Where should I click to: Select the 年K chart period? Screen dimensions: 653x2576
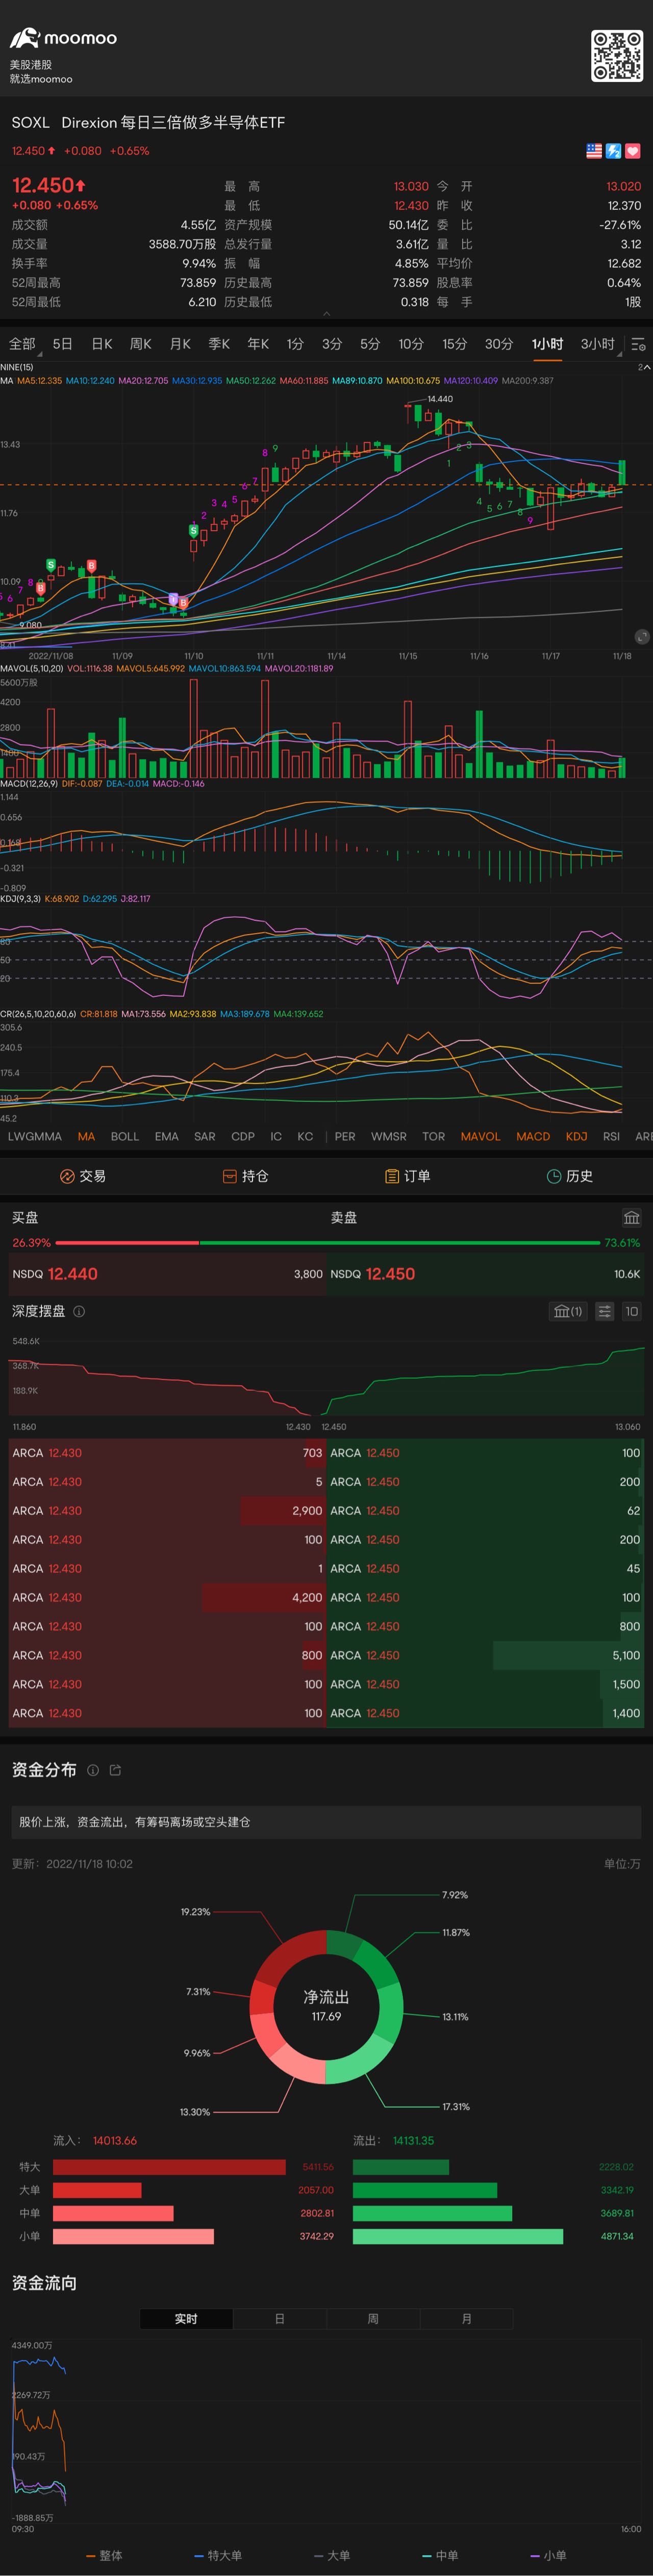click(258, 344)
